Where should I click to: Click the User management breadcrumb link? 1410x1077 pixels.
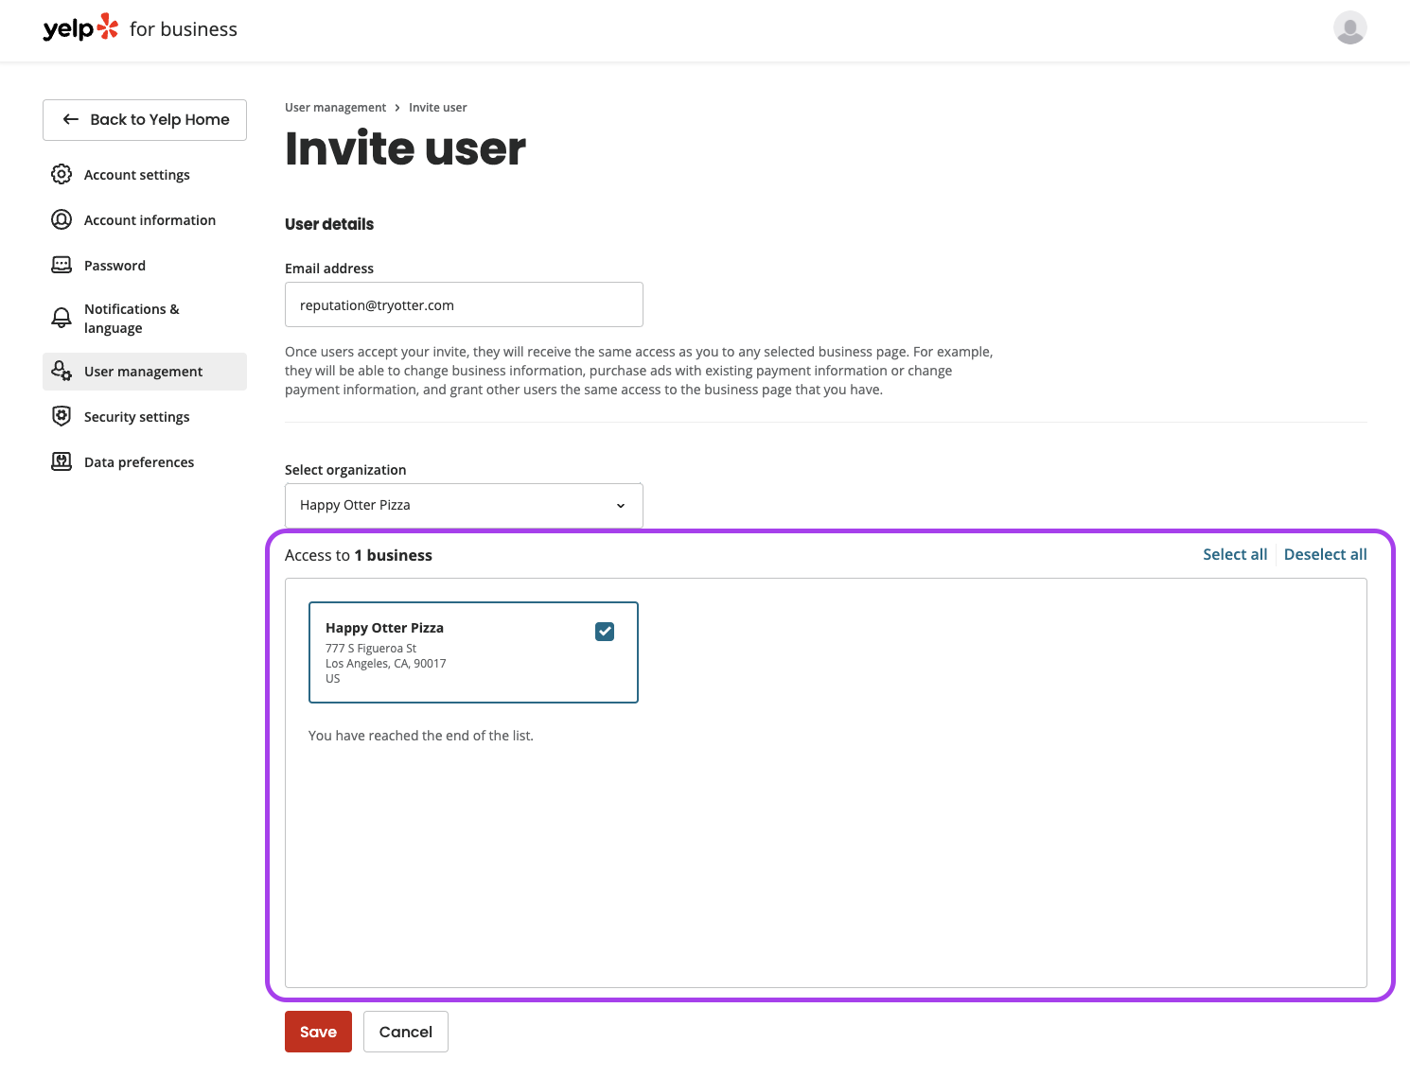335,108
